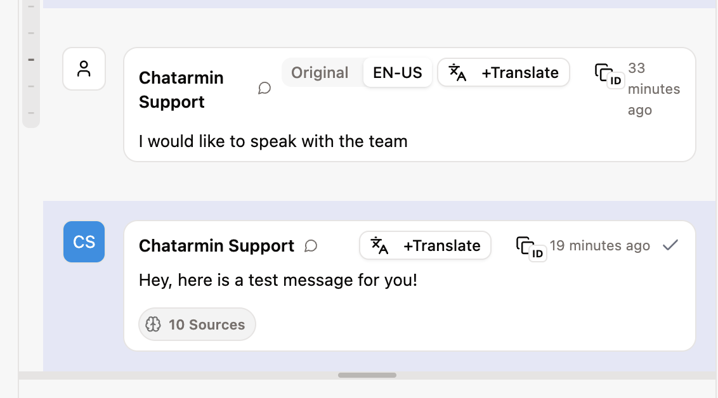The image size is (718, 398).
Task: Copy ID of the 19 minutes ago message
Action: [x=530, y=248]
